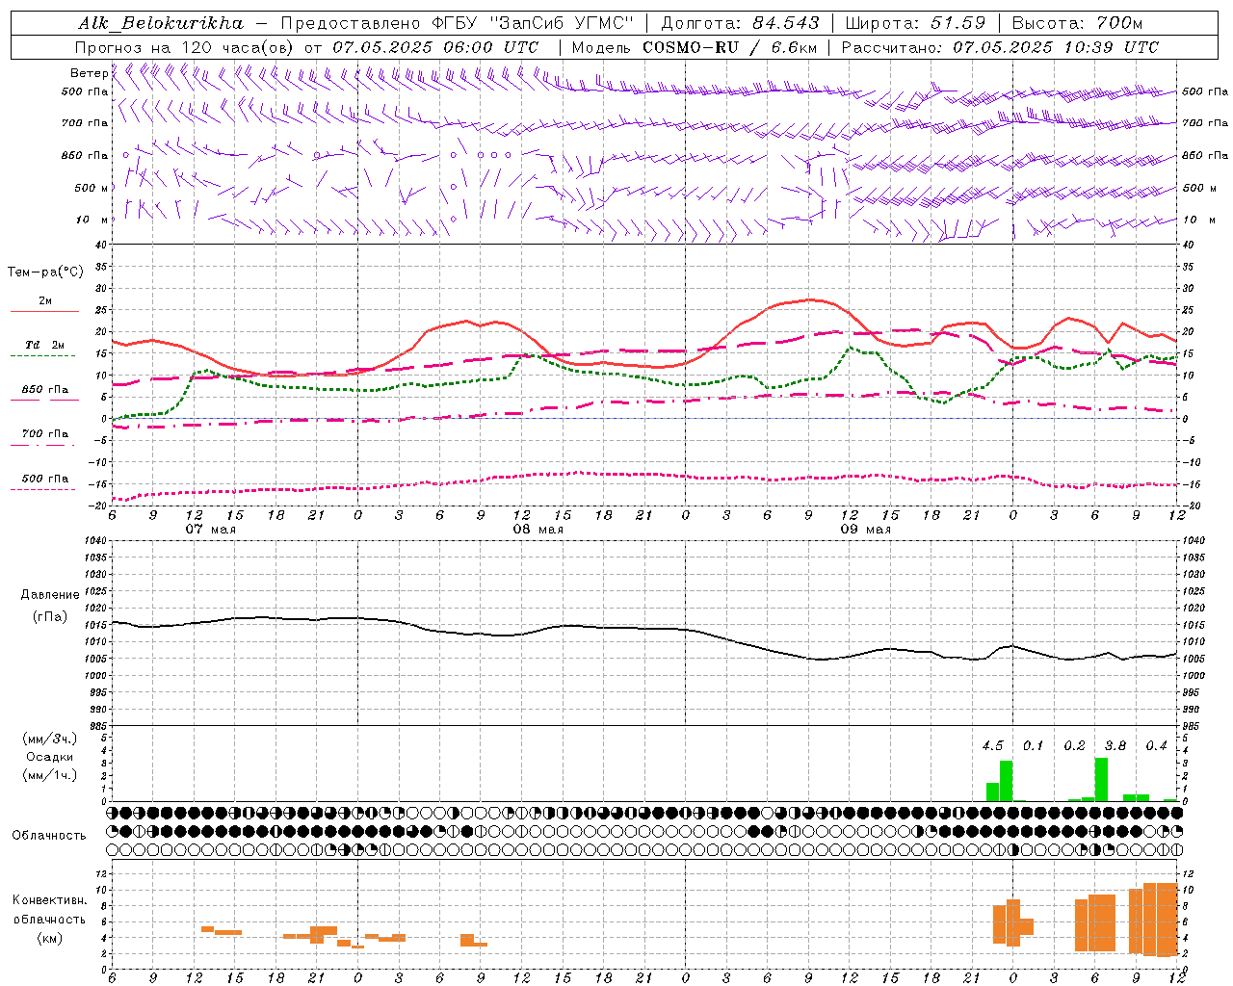Click the Модель COSMO-RU / 6.6км label

click(695, 47)
